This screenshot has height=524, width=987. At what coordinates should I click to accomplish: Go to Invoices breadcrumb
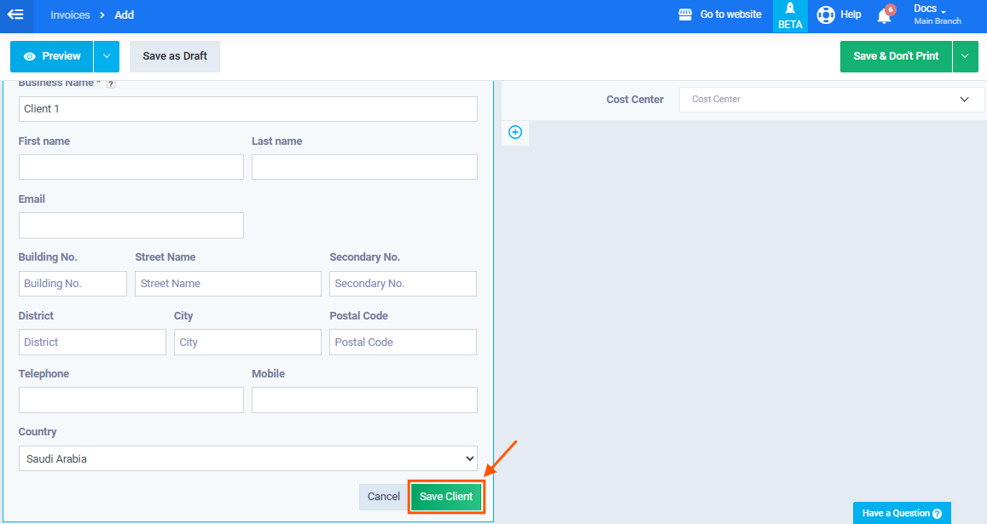pyautogui.click(x=70, y=14)
